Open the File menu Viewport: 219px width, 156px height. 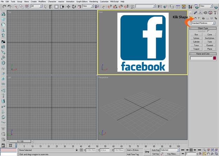[2, 1]
